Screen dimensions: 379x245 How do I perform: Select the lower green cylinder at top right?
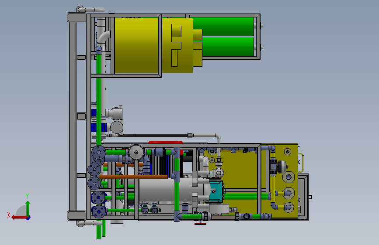(x=228, y=46)
